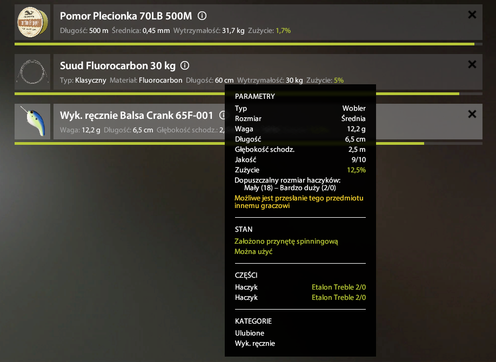
Task: Click the Średnica 0,45 mm value
Action: click(x=156, y=31)
